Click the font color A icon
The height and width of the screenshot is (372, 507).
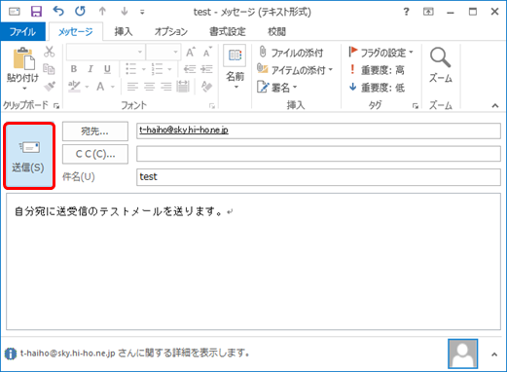pos(100,87)
